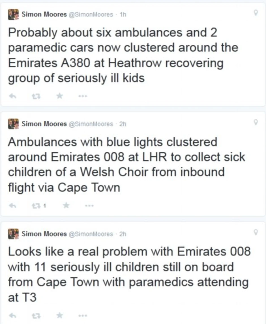Retweet the six ambulances A380 tweet
The height and width of the screenshot is (324, 266).
[x=35, y=96]
